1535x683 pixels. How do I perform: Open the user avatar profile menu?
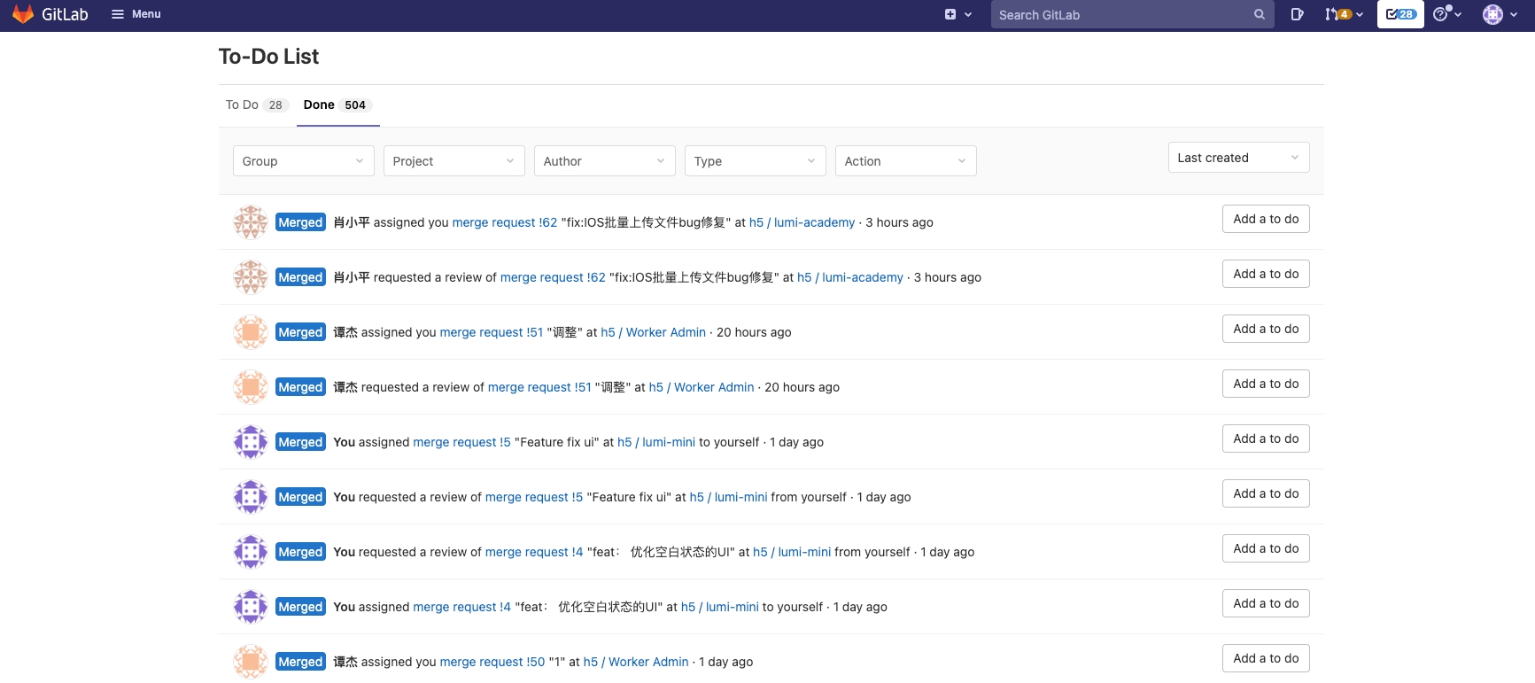pyautogui.click(x=1500, y=14)
